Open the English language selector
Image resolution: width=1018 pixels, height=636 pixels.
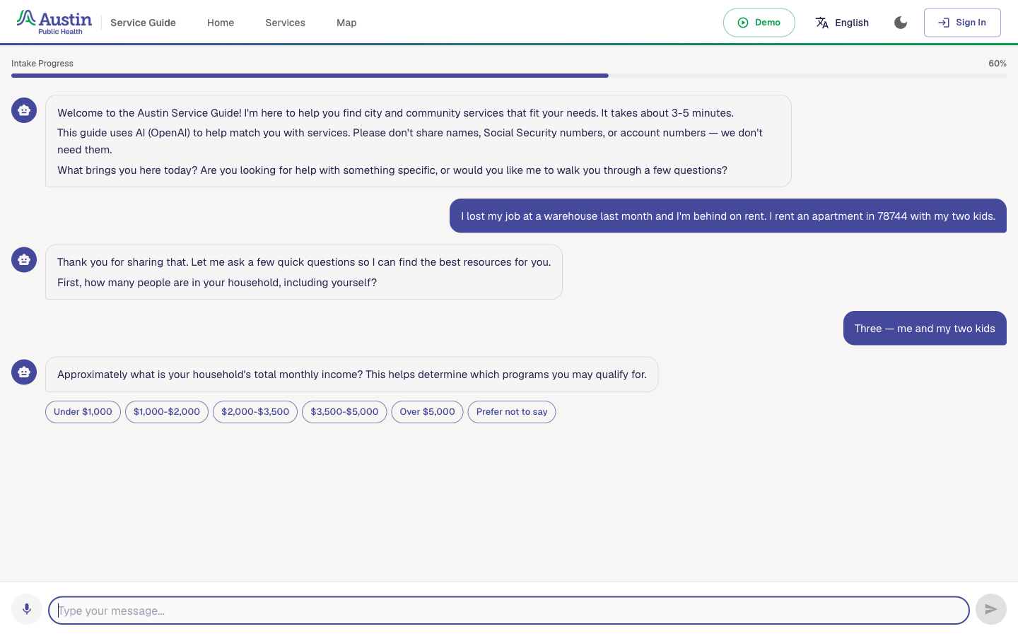click(842, 23)
